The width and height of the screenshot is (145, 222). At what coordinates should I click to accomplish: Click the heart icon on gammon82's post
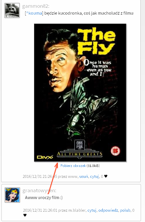click(x=106, y=176)
